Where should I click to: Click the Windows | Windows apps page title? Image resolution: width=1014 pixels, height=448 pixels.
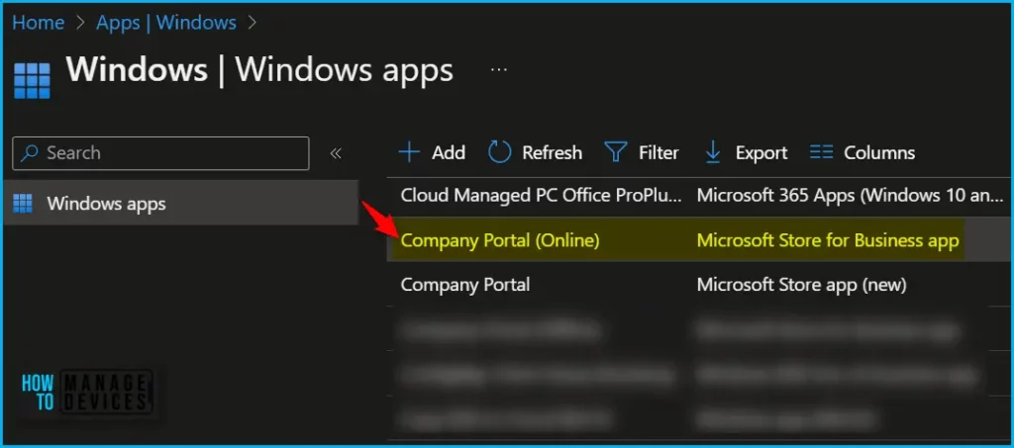pyautogui.click(x=259, y=69)
